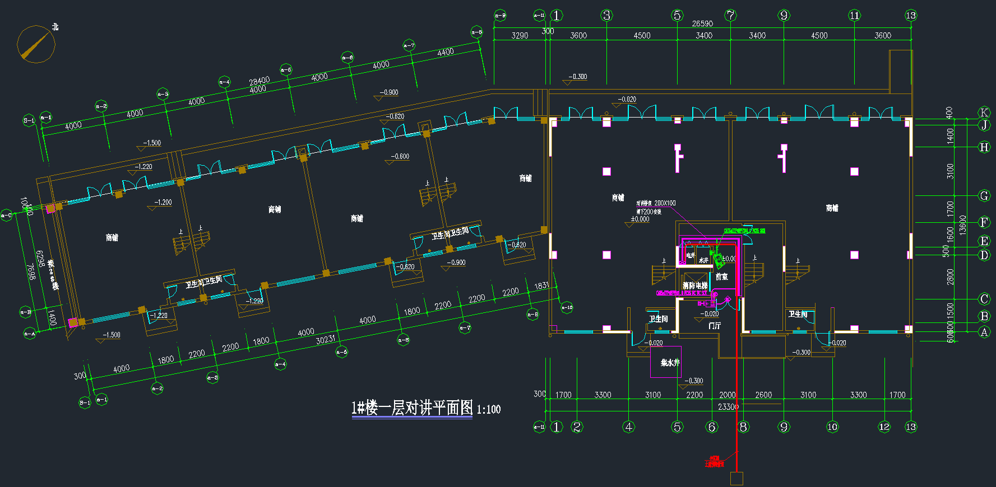This screenshot has height=487, width=996.
Task: Click the 消防电梯 fire elevator shaft symbol
Action: click(694, 278)
